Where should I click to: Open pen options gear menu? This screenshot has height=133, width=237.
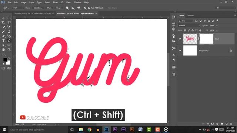pyautogui.click(x=85, y=8)
